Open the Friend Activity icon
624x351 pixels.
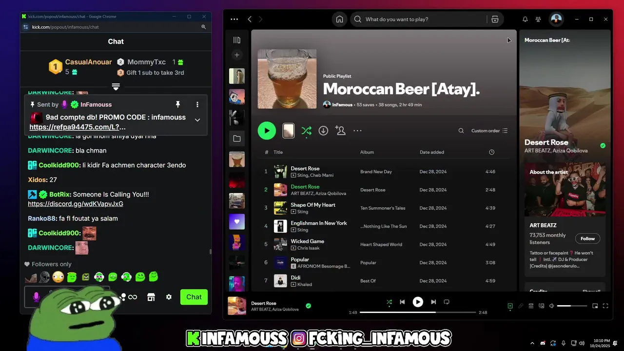(538, 19)
